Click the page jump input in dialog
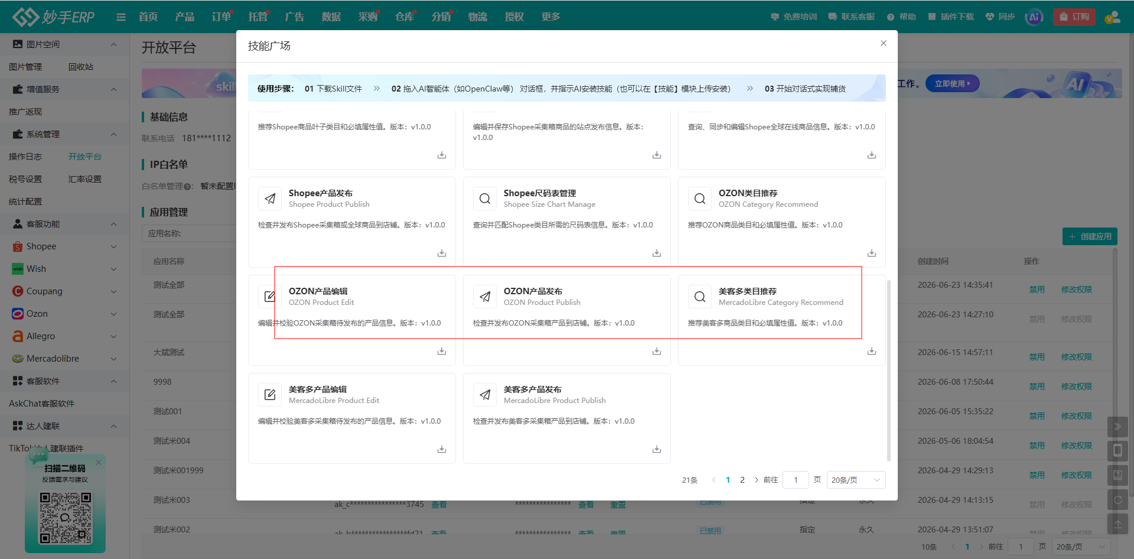 796,480
